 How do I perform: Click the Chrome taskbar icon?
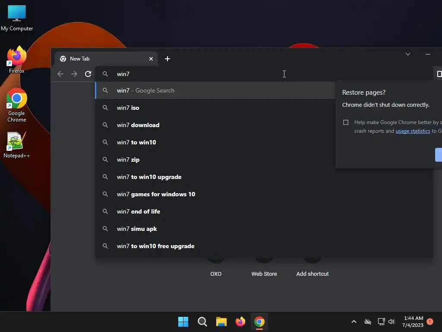tap(259, 322)
